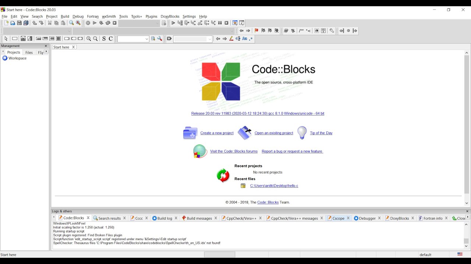
Task: Click the Abort build icon
Action: [x=114, y=23]
